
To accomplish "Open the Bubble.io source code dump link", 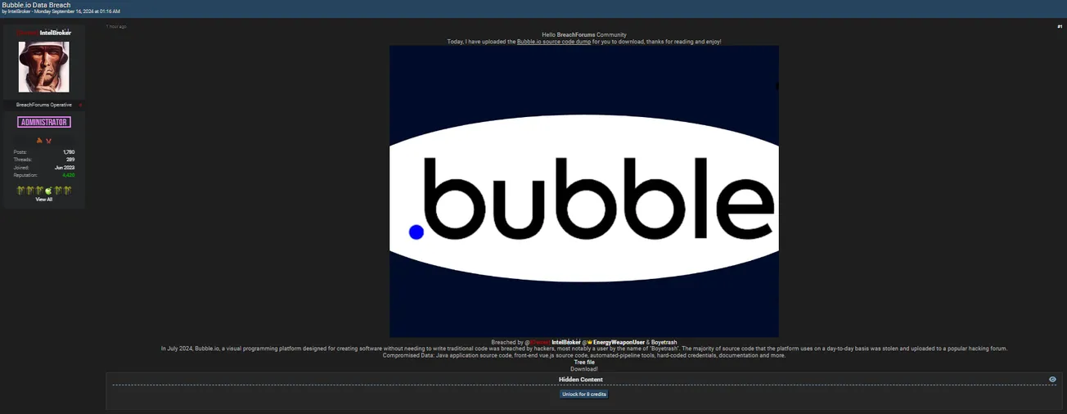I will tap(553, 42).
